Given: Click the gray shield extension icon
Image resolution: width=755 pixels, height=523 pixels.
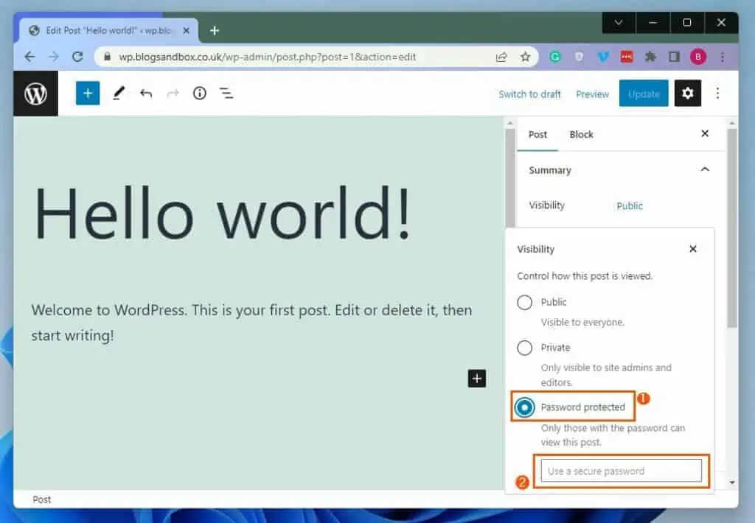Looking at the screenshot, I should point(579,57).
